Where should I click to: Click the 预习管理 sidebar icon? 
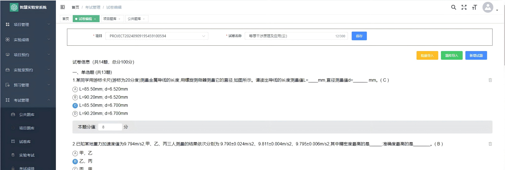coord(8,85)
